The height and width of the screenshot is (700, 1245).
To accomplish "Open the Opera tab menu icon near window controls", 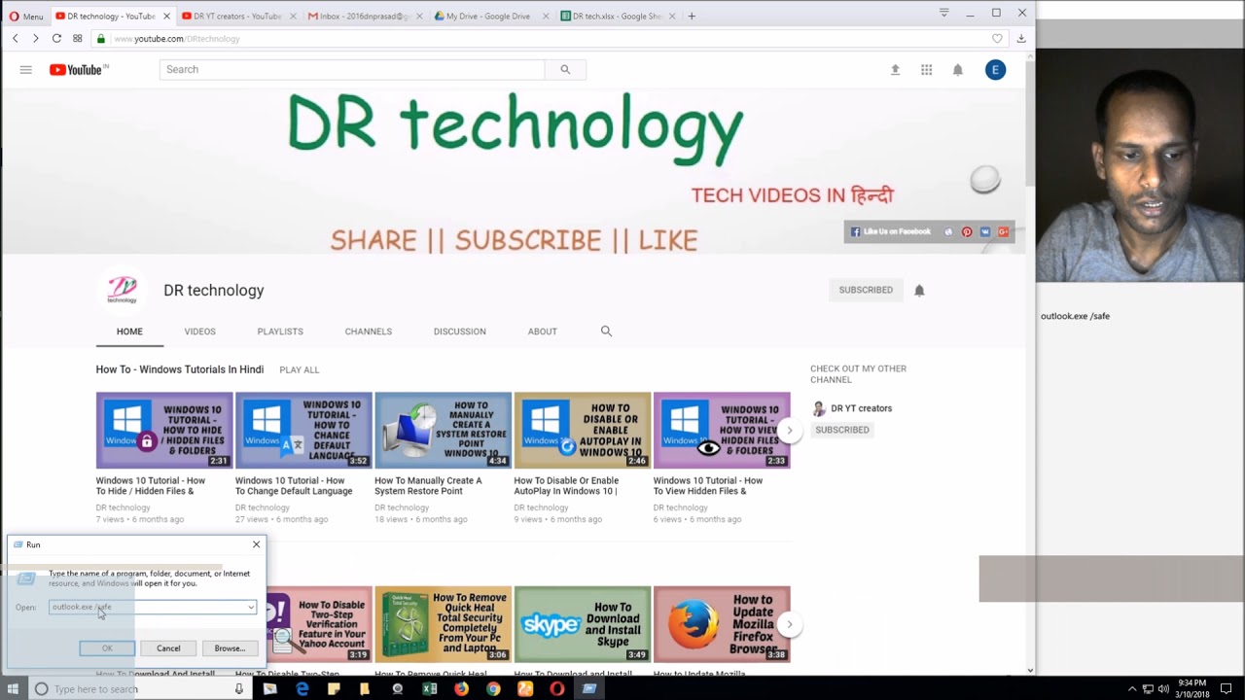I will coord(943,13).
